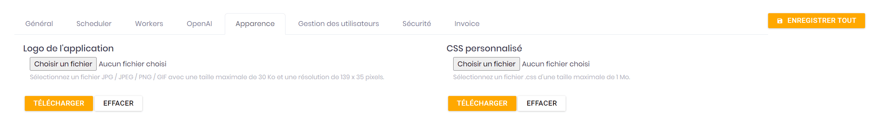878x132 pixels.
Task: Open the Scheduler tab
Action: (94, 24)
